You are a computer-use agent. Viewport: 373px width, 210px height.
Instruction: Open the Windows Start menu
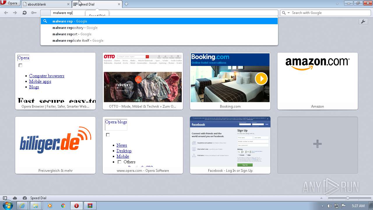point(8,206)
